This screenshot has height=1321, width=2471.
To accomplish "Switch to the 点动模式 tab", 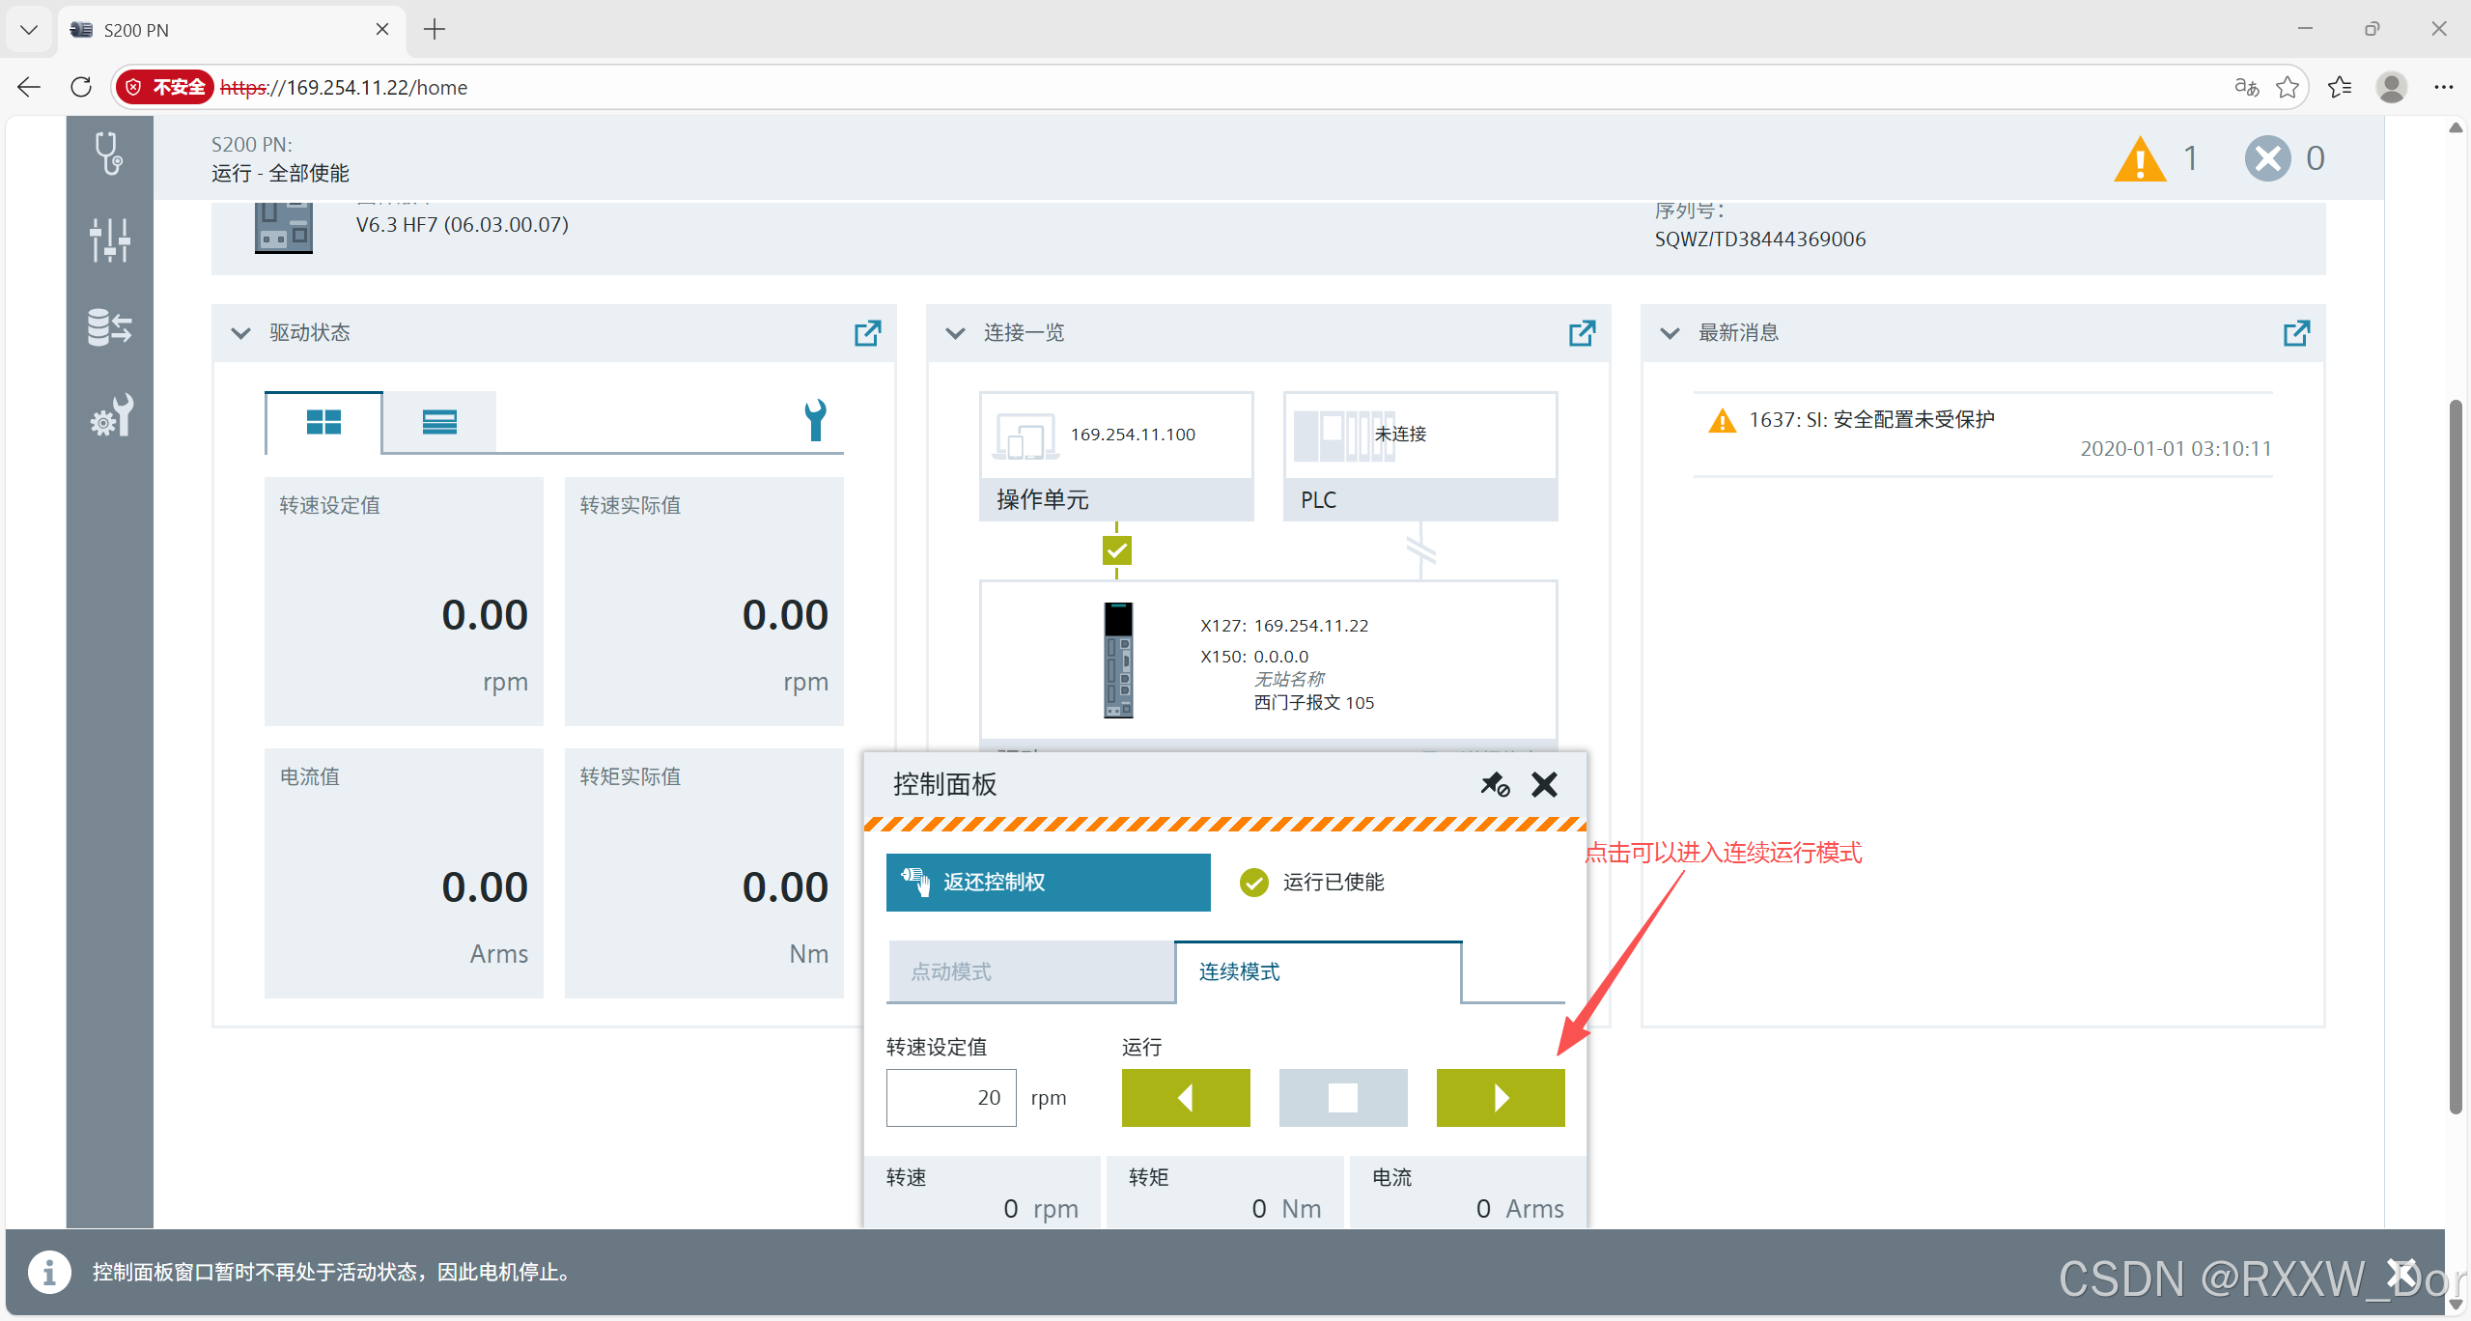I will [x=1030, y=971].
